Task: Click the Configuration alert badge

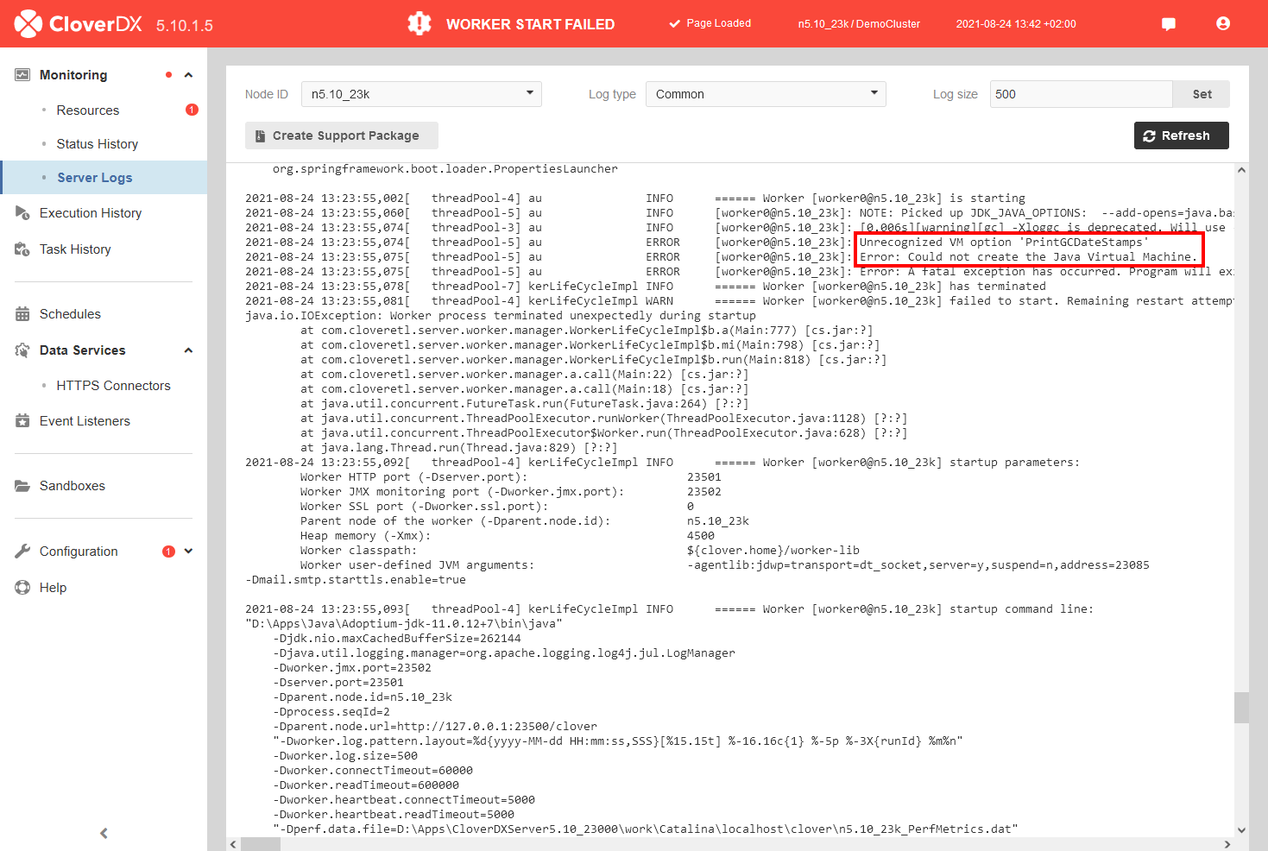Action: point(168,552)
